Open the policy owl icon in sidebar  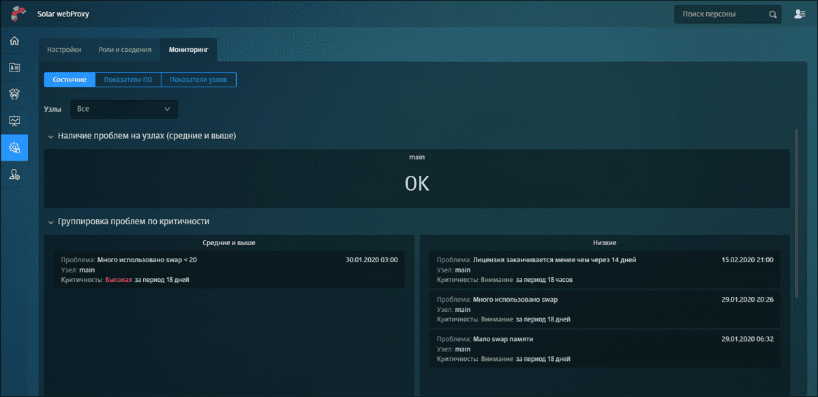(x=14, y=94)
